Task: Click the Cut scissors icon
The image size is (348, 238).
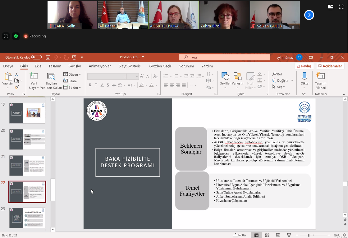Action: click(x=16, y=74)
